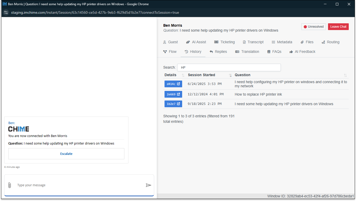
Task: Open session d414c details
Action: point(173,84)
